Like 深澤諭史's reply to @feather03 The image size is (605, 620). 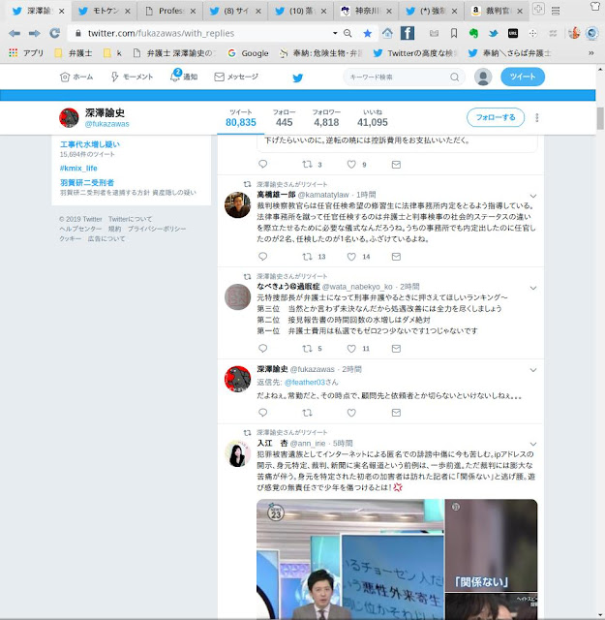(351, 413)
